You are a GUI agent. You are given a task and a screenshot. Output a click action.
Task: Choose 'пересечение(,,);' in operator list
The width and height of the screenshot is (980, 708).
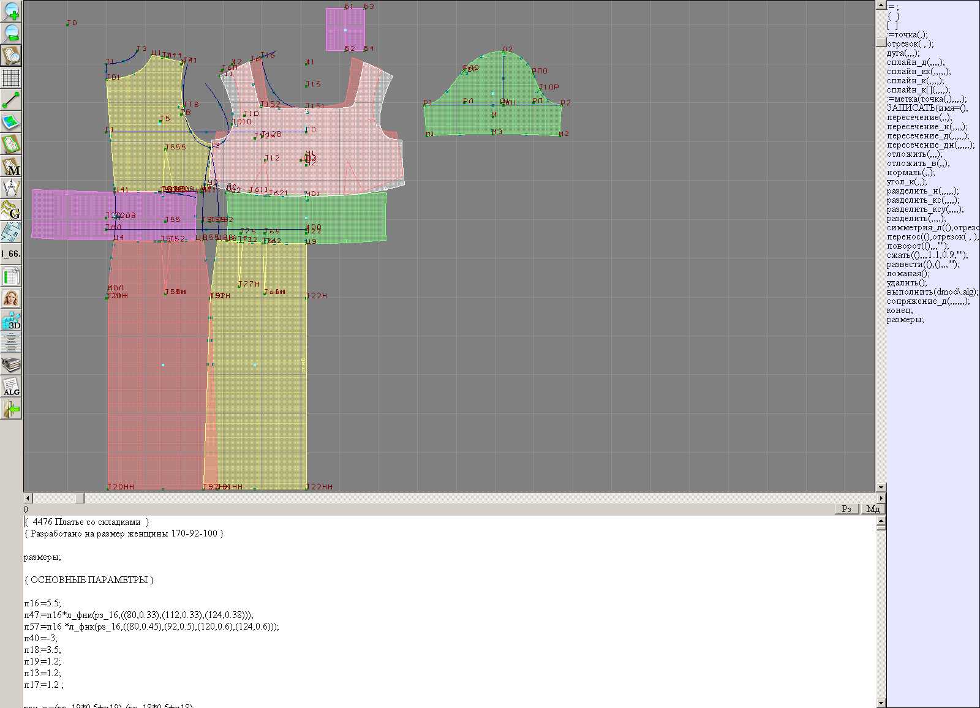[919, 118]
